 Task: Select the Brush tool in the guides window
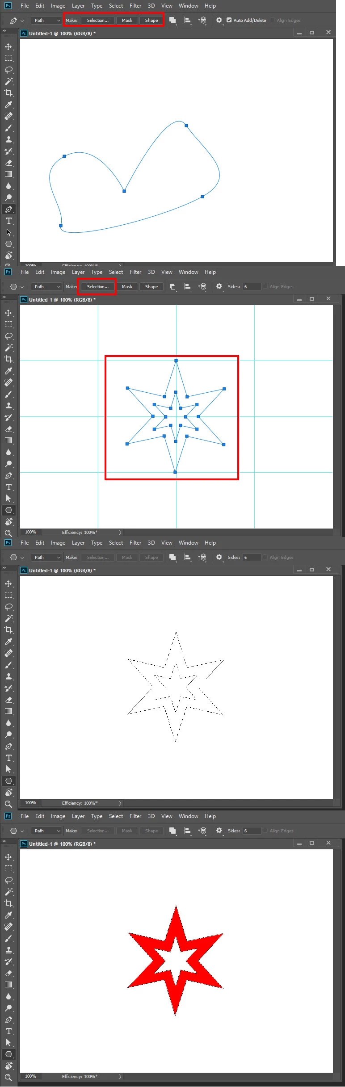8,394
